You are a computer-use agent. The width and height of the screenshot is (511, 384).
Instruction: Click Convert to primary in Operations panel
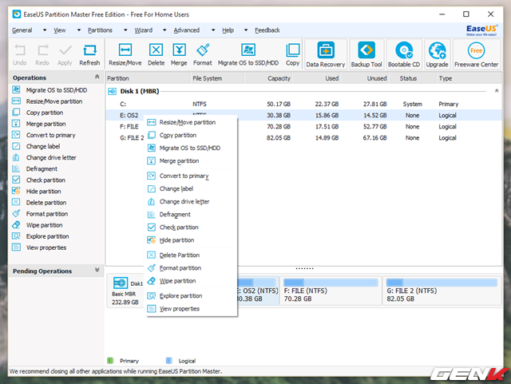pyautogui.click(x=50, y=135)
